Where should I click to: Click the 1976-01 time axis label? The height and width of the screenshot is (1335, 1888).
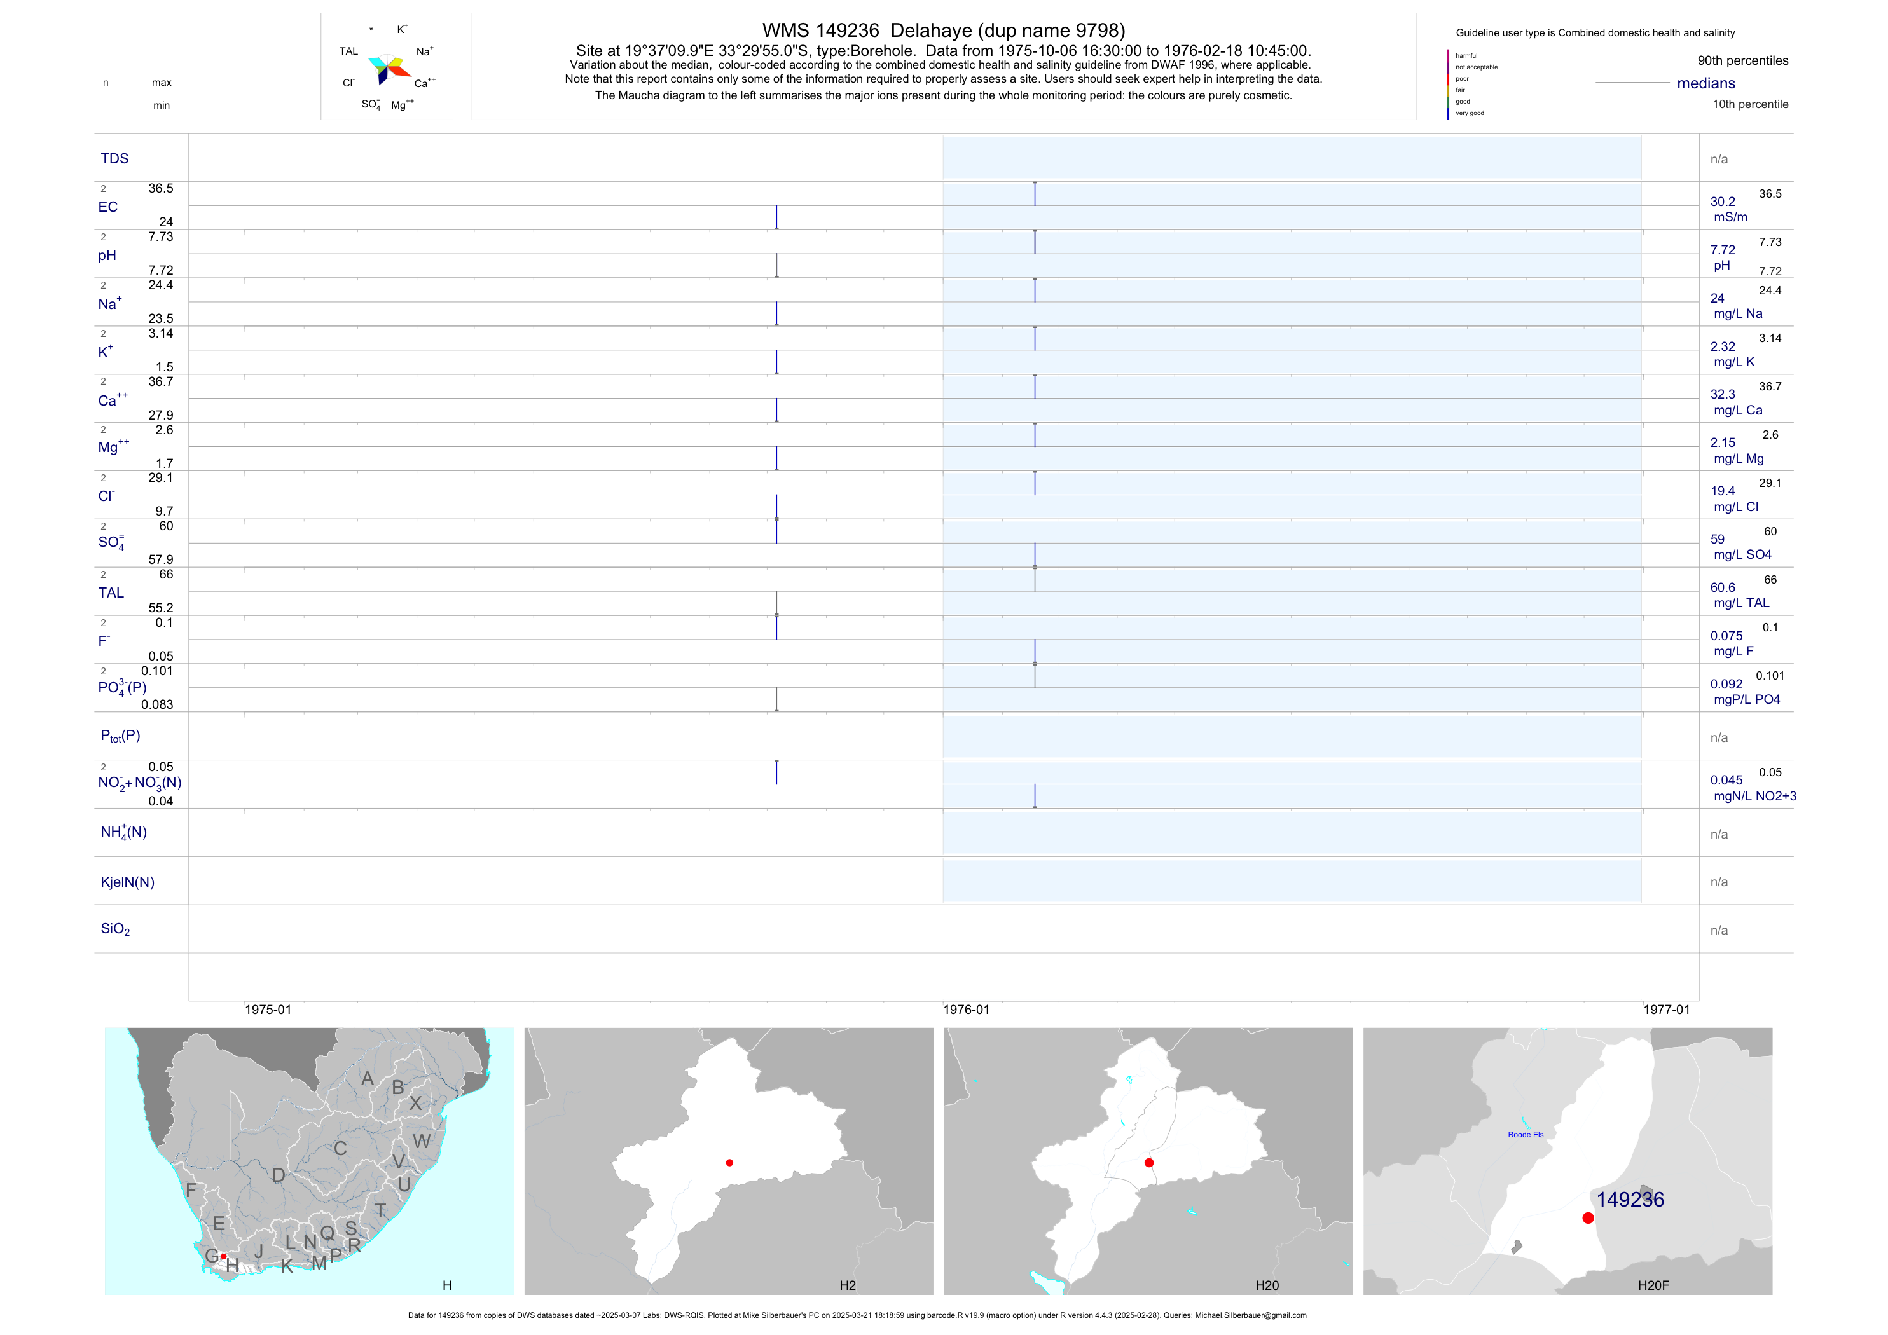966,1010
